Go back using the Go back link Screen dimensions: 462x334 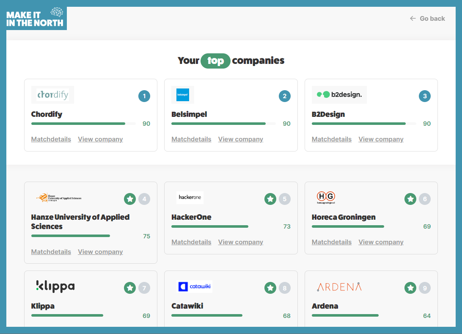(427, 19)
